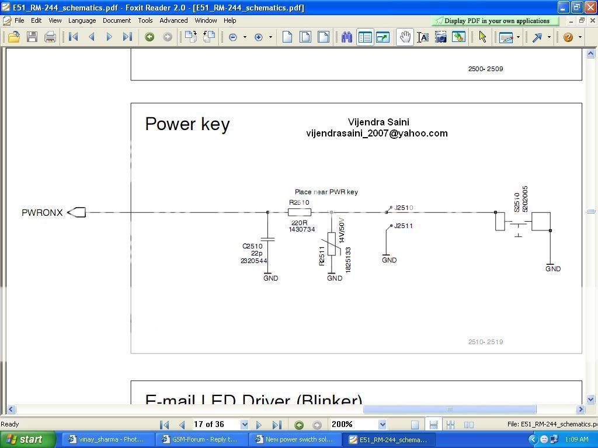Viewport: 598px width, 448px height.
Task: Open Find with the binoculars icon
Action: (x=347, y=37)
